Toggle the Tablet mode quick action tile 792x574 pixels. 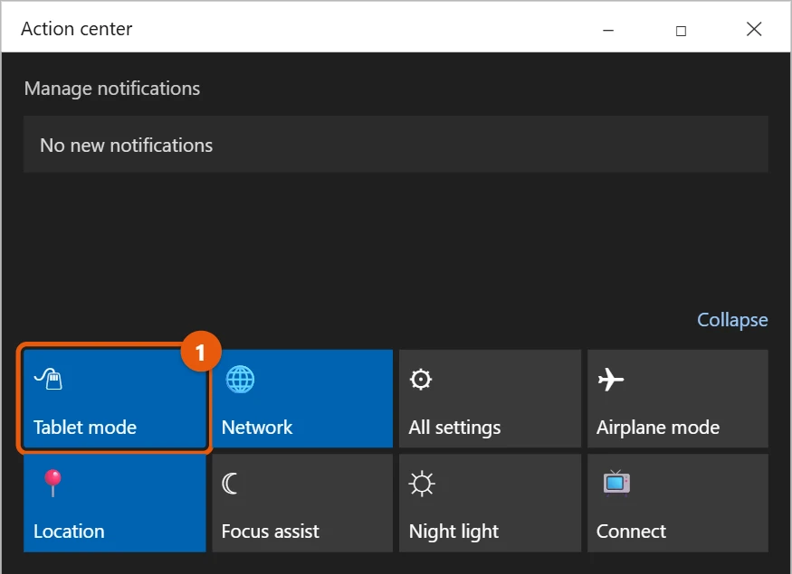[x=115, y=399]
